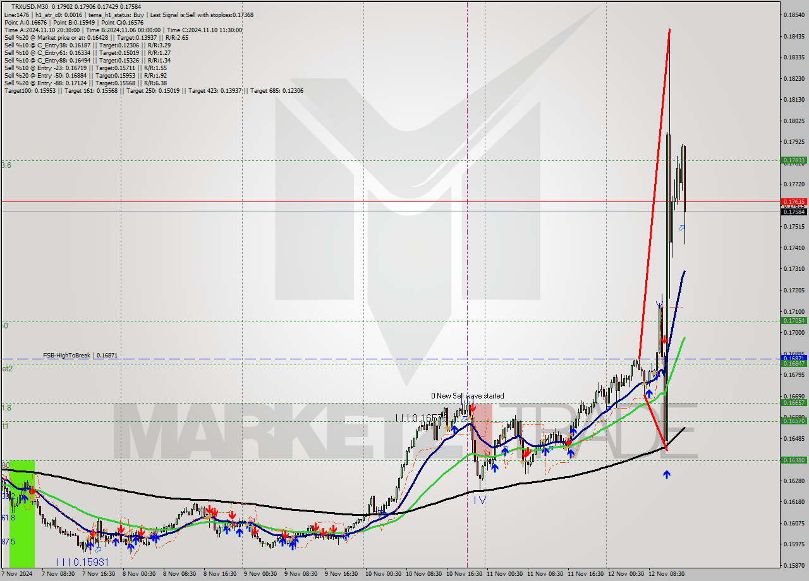
Task: Click the '61.8' Fibonacci level label
Action: click(x=8, y=517)
